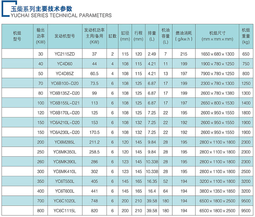
Task: Select the "排量 (L)" column header
Action: point(152,36)
